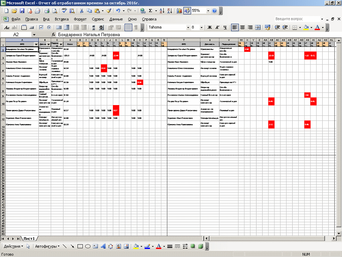Open the filter dropdown in column B header
This screenshot has height=257, width=342.
click(48, 45)
